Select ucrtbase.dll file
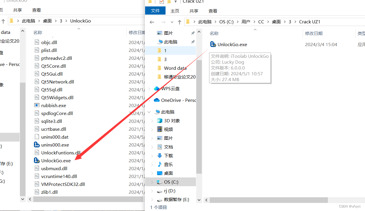This screenshot has height=211, width=365. [x=54, y=129]
